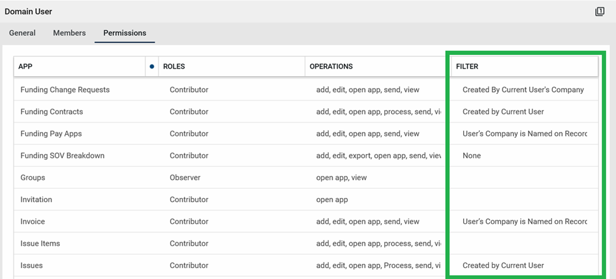Click the Issues row filter value
The width and height of the screenshot is (616, 279).
[x=503, y=266]
